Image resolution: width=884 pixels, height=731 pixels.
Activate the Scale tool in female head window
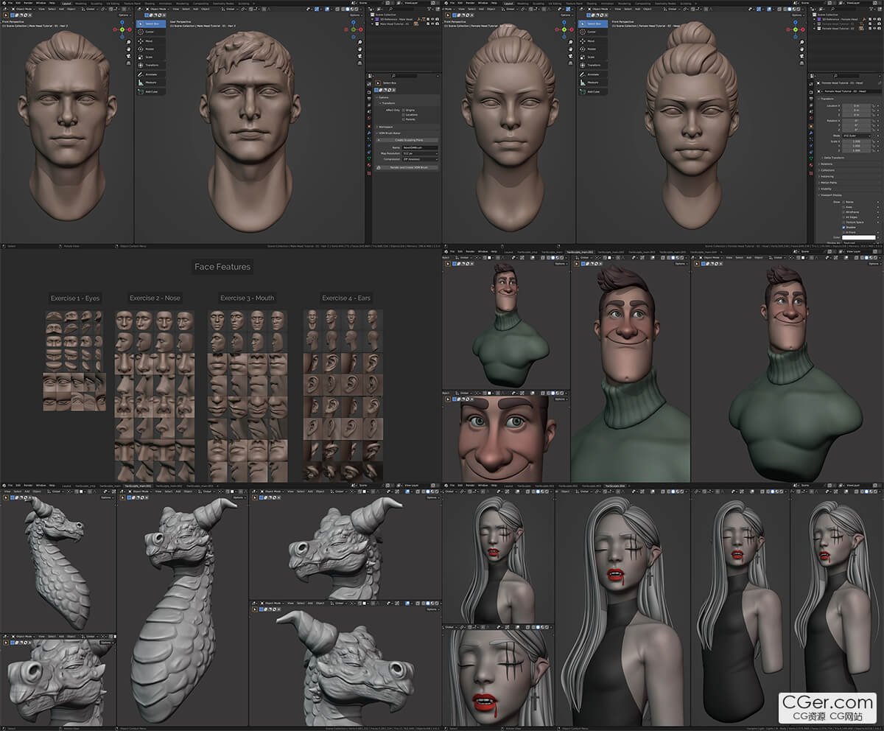coord(592,57)
